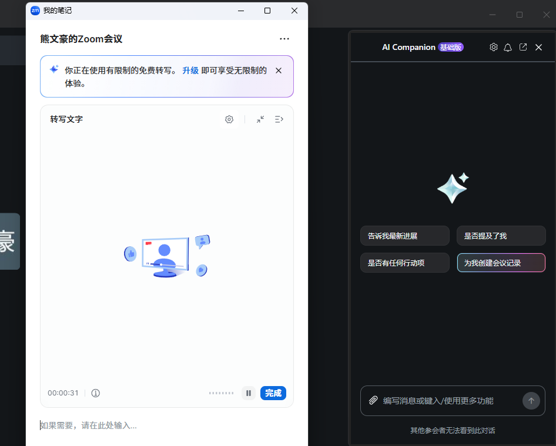
Task: Focus the notes input field below transcription
Action: 167,425
